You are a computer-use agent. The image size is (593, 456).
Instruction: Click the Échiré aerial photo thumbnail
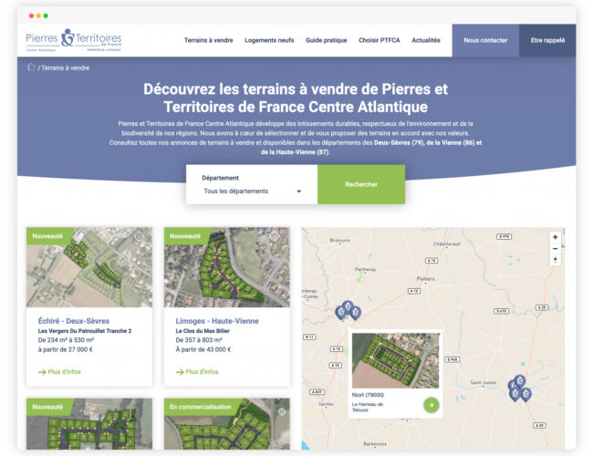pyautogui.click(x=89, y=267)
